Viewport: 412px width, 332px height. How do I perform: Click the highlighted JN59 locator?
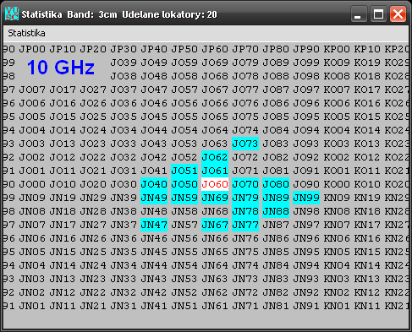pyautogui.click(x=184, y=198)
